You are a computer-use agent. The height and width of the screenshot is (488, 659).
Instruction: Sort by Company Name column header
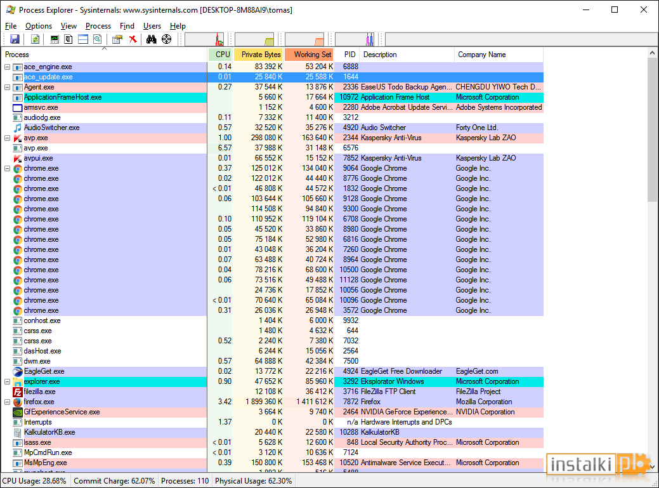click(x=499, y=55)
